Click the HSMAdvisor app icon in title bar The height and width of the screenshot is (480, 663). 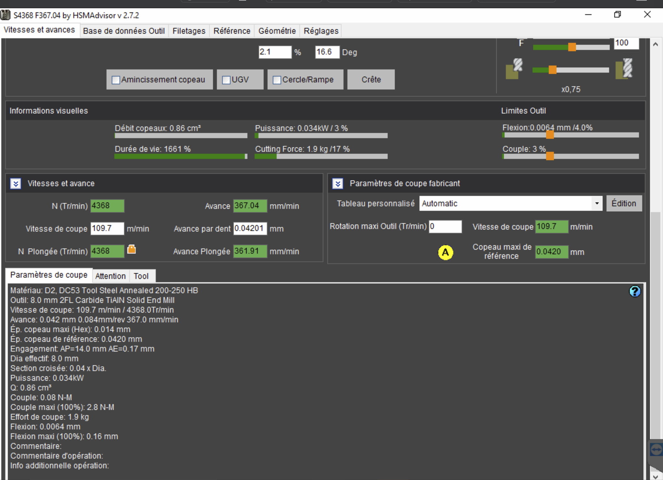(6, 15)
